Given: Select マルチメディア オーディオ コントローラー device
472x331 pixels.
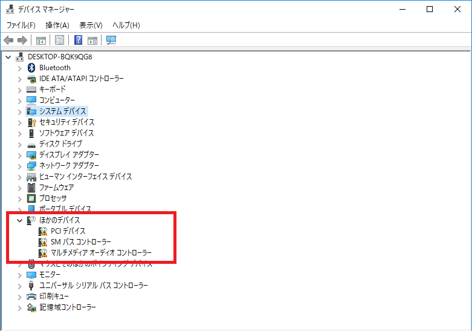Looking at the screenshot, I should (x=101, y=253).
